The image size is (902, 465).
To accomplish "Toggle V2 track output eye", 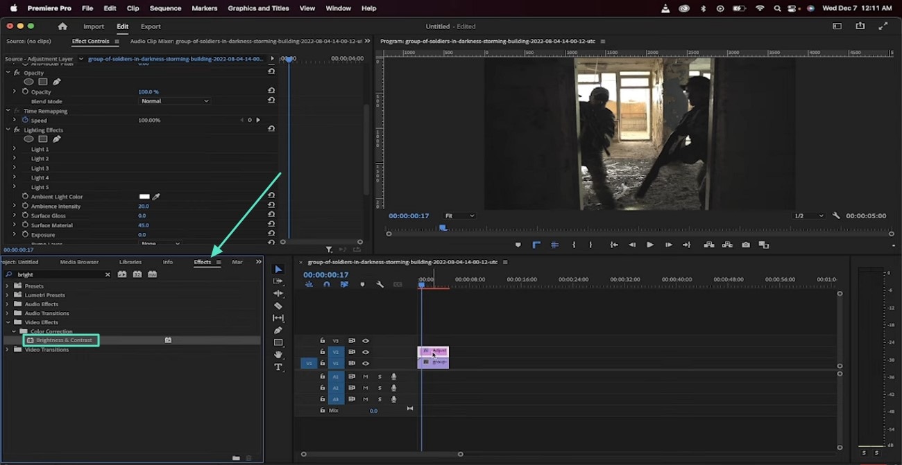I will pyautogui.click(x=366, y=352).
